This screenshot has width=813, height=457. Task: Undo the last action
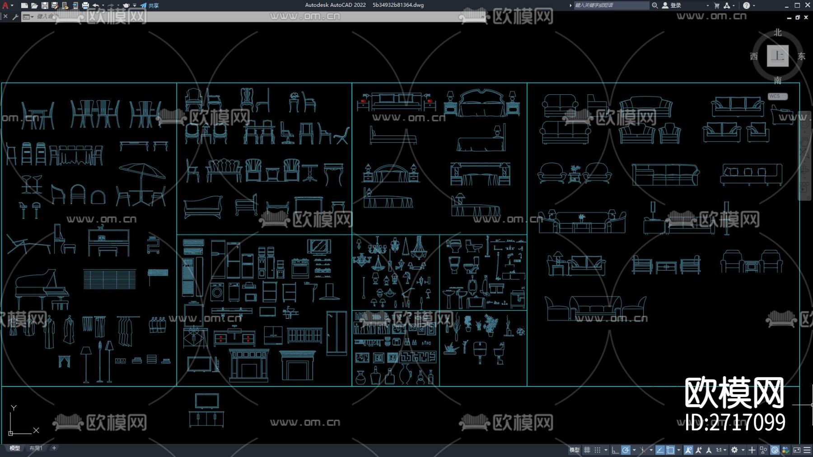point(96,5)
